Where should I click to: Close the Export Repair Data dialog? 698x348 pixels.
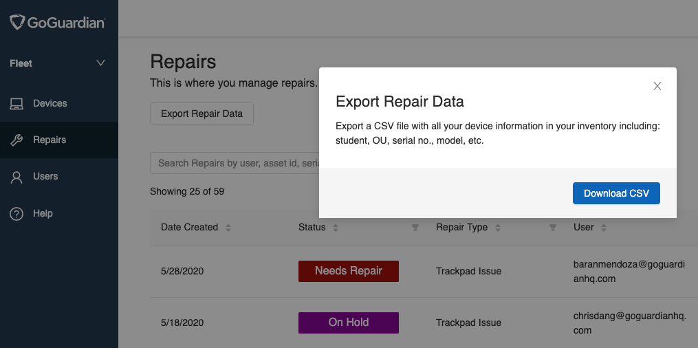click(657, 87)
